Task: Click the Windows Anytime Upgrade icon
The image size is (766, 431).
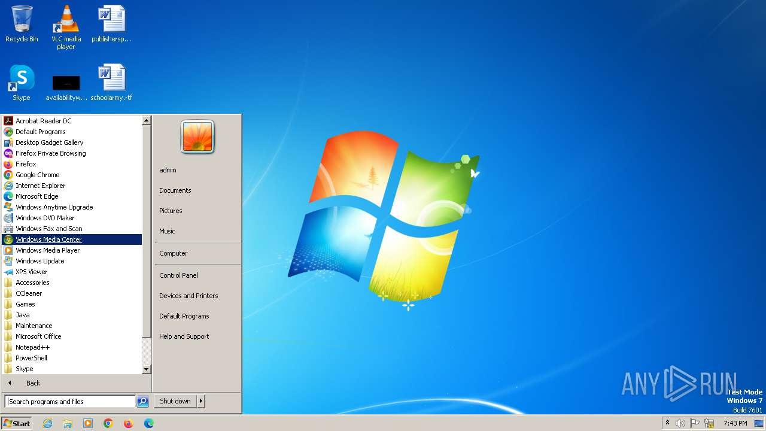Action: pyautogui.click(x=8, y=207)
